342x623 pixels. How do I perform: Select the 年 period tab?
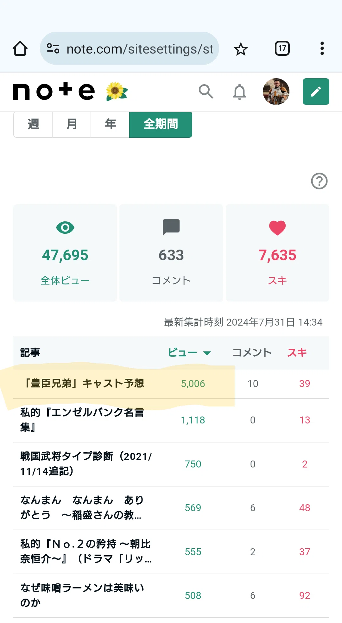(x=110, y=124)
